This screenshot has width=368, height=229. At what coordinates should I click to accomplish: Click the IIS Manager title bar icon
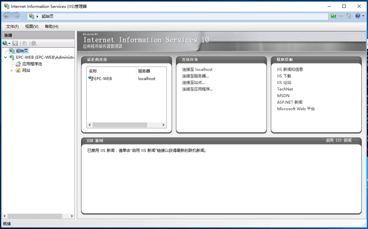[x=7, y=6]
